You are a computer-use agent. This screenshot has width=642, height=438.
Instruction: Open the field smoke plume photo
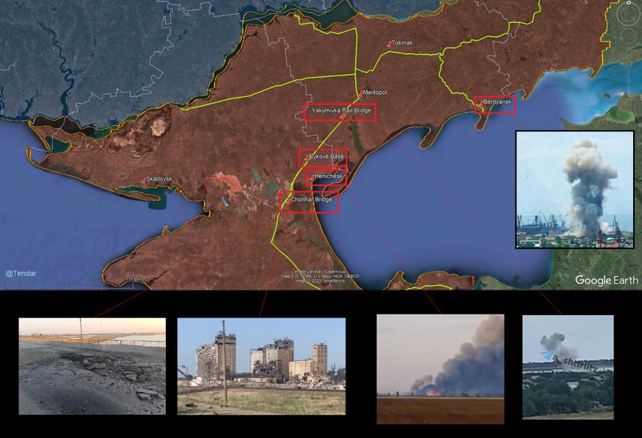pos(440,369)
